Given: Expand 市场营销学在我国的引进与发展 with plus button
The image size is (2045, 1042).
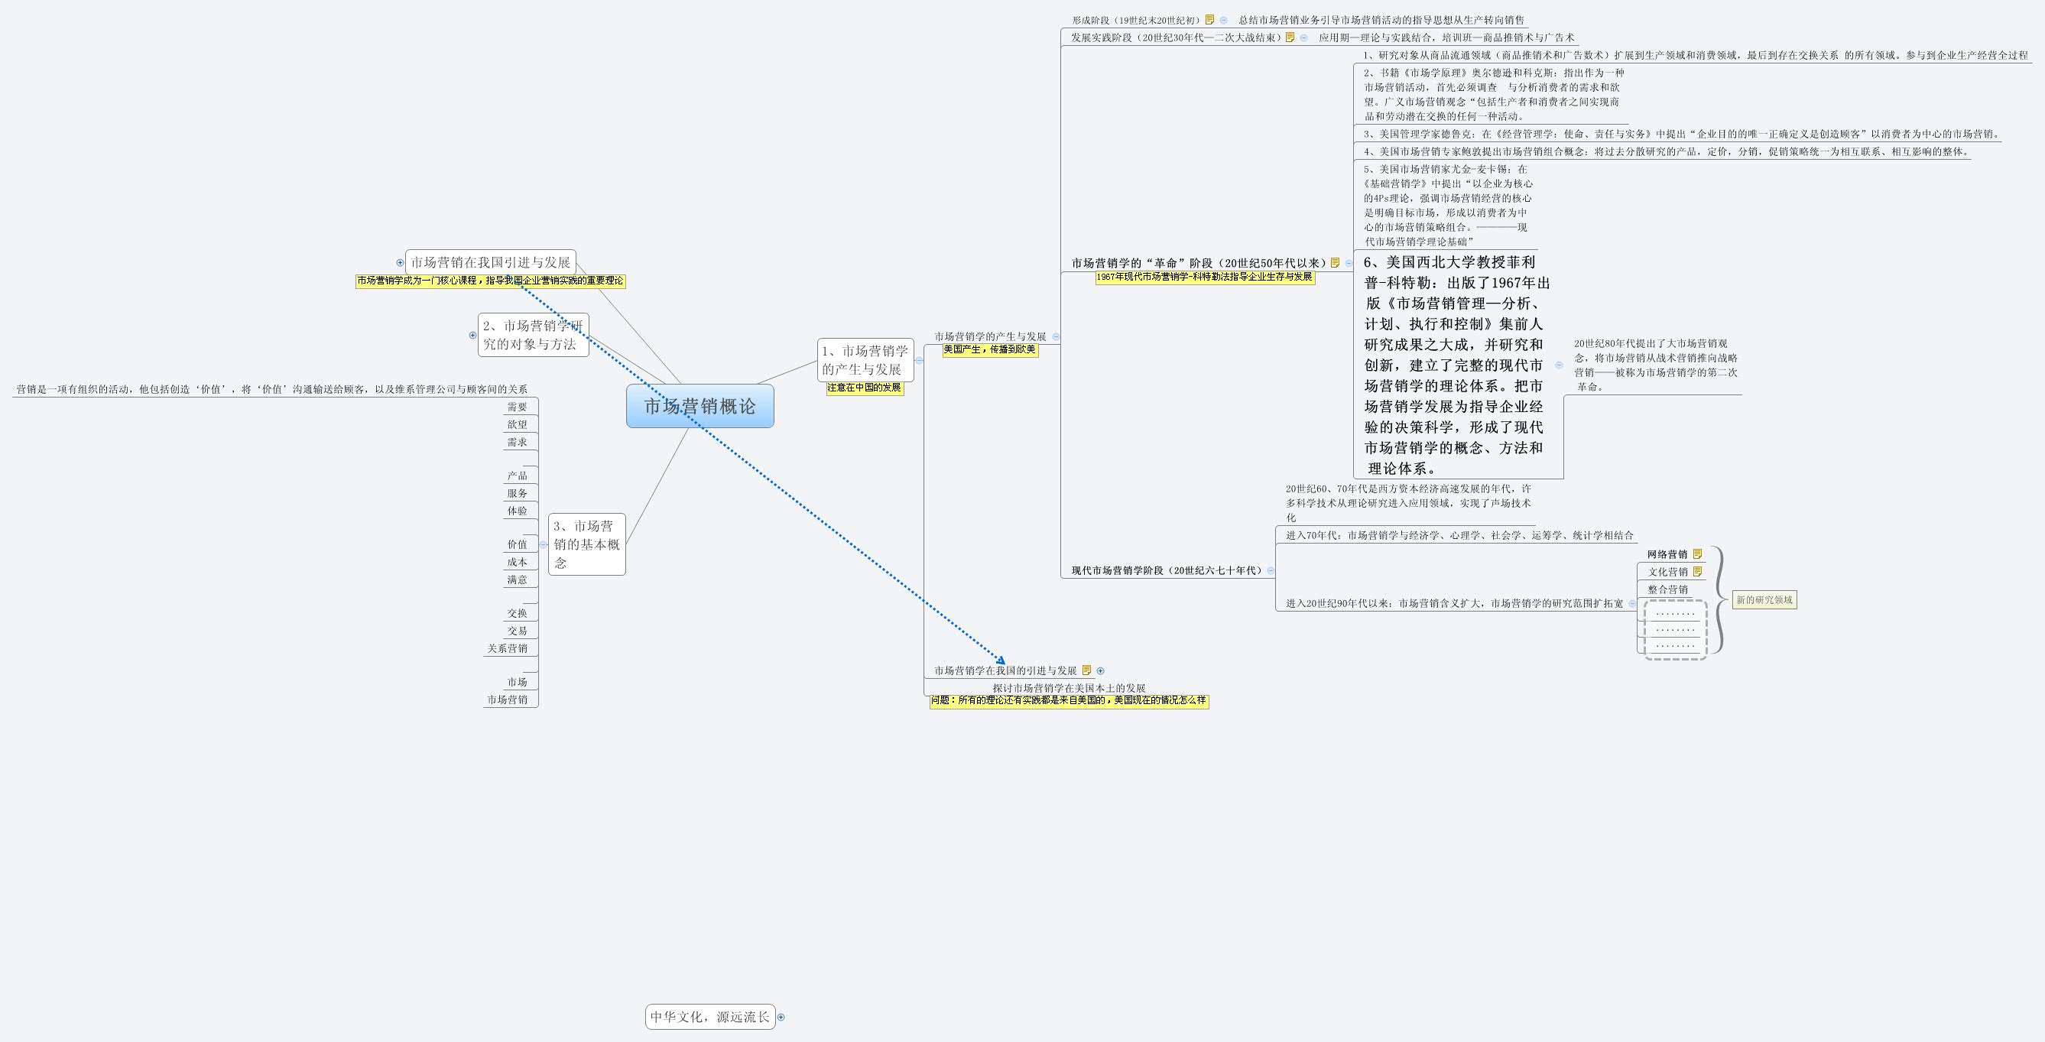Looking at the screenshot, I should tap(1100, 670).
